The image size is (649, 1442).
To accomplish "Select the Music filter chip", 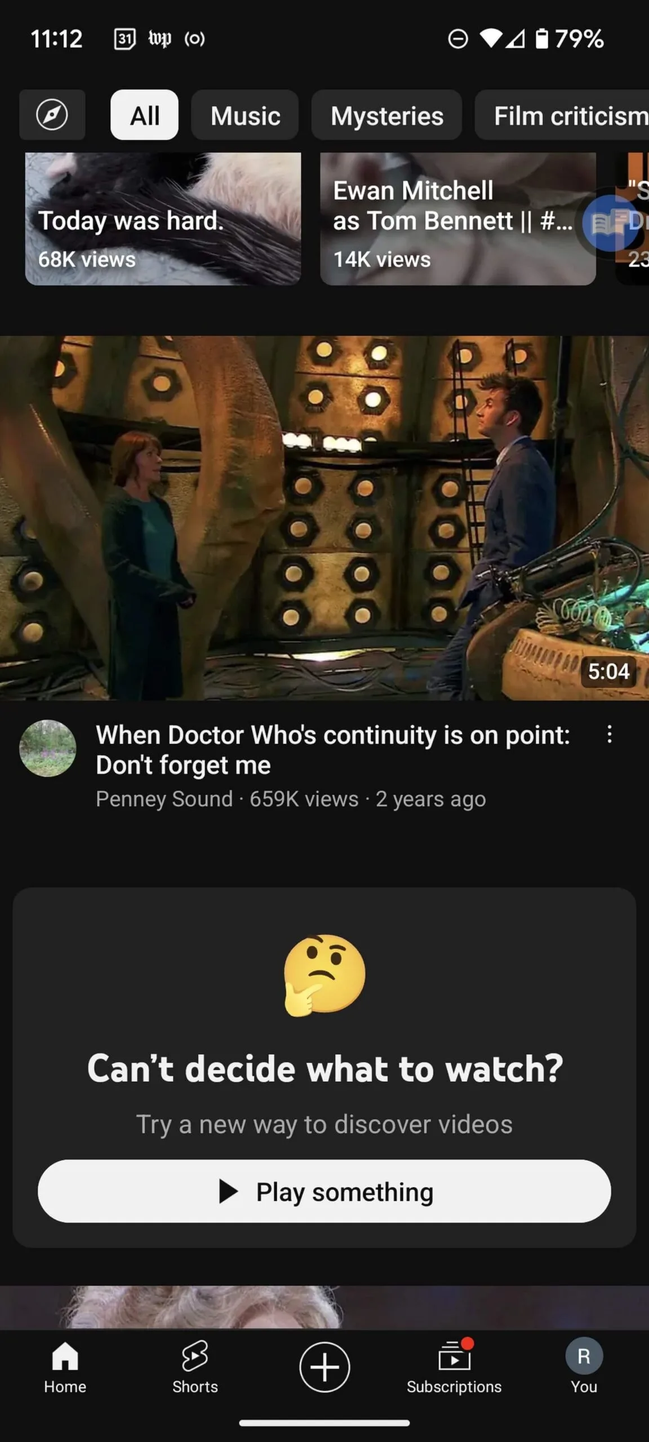I will coord(245,115).
